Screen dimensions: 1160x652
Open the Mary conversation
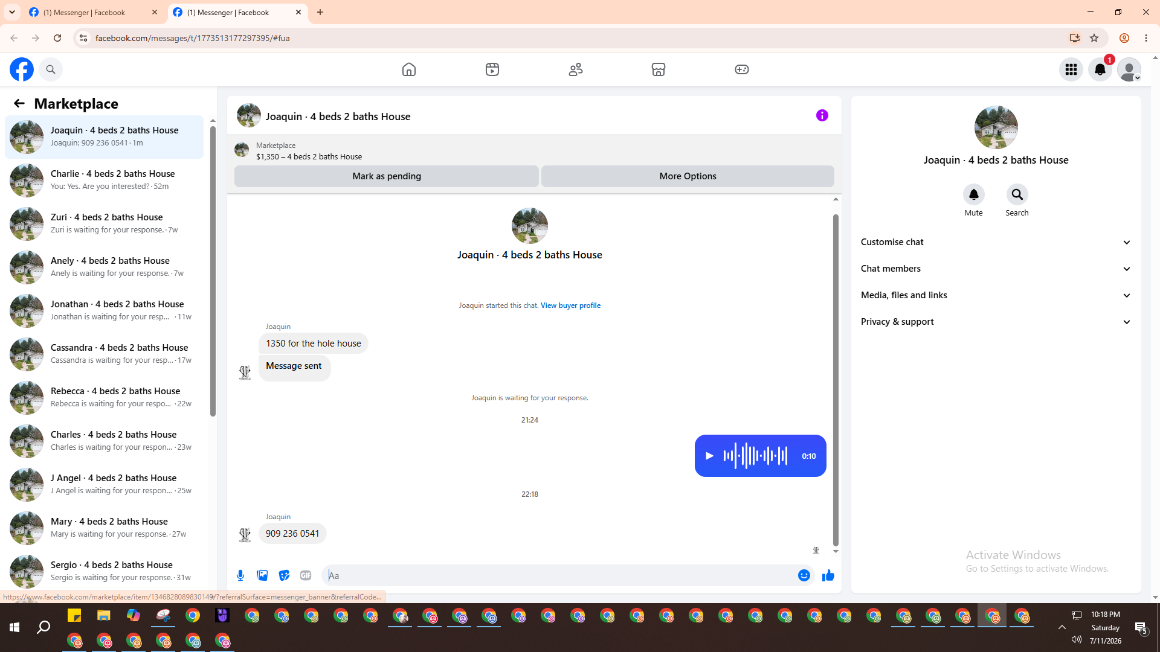coord(105,528)
